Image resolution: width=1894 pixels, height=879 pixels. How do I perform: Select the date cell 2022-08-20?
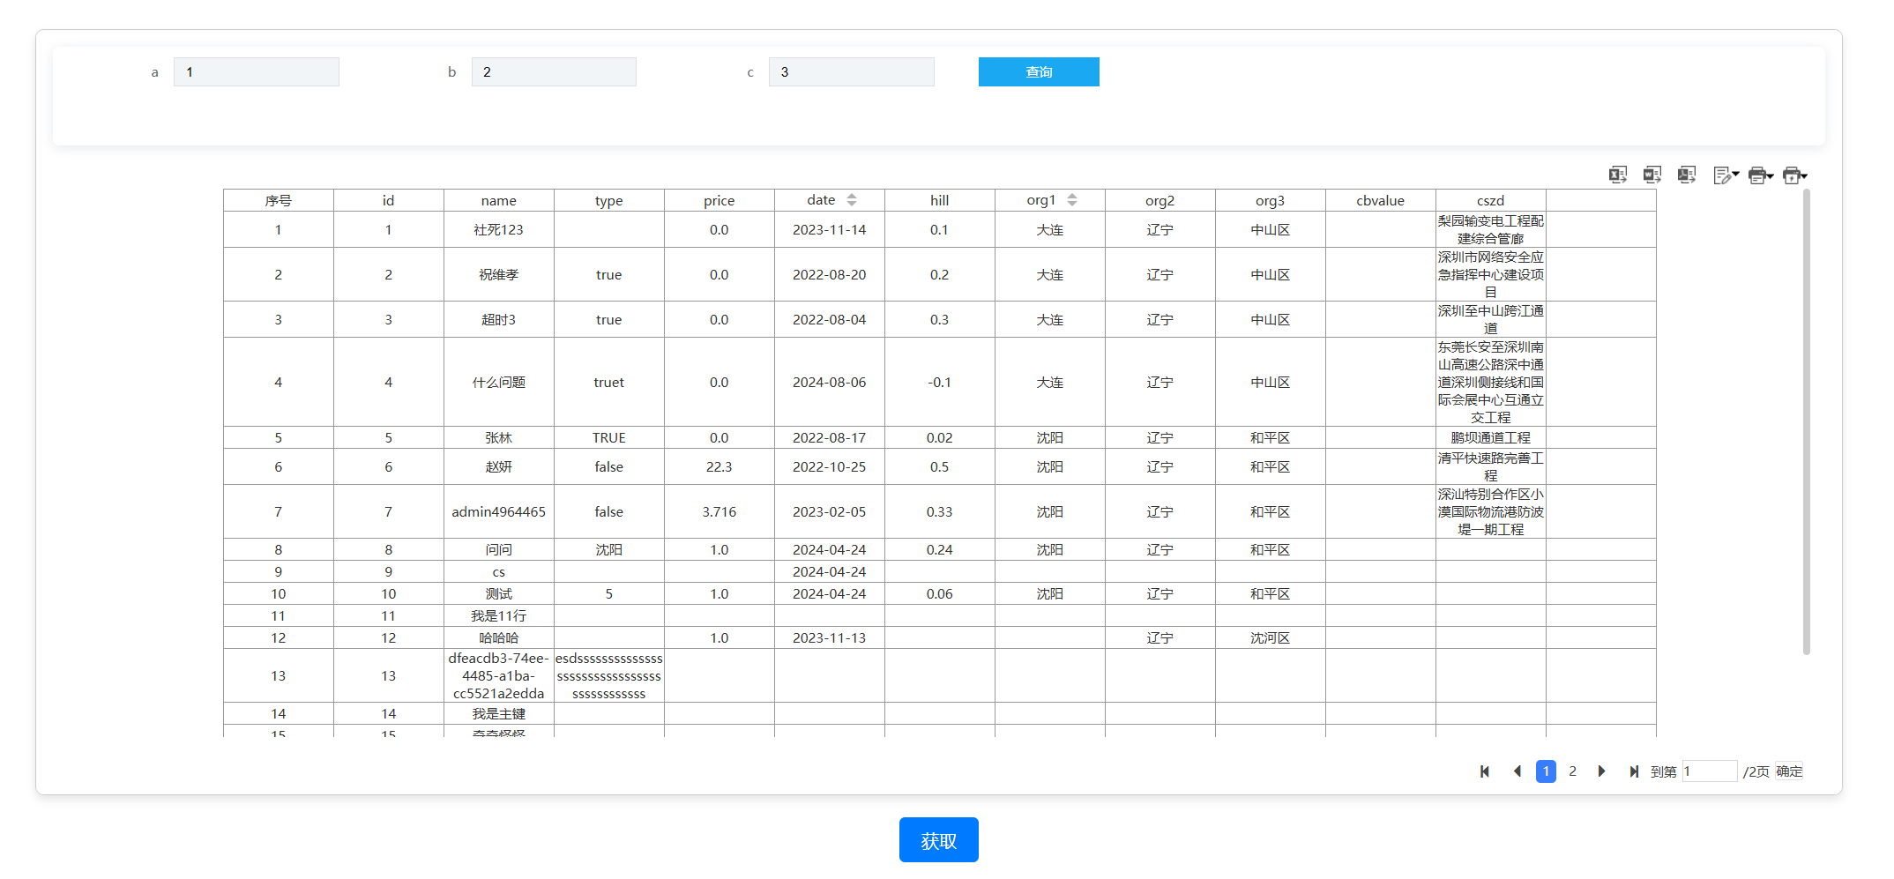tap(830, 275)
